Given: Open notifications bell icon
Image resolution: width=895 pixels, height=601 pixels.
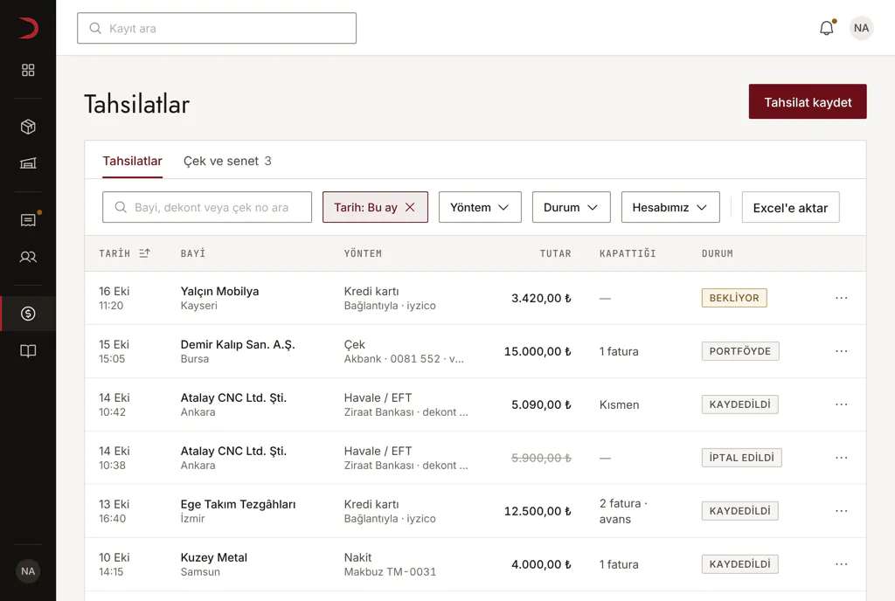Looking at the screenshot, I should tap(827, 28).
